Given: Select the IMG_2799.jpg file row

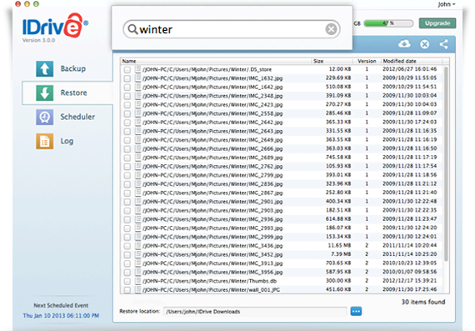Looking at the screenshot, I should coord(282,175).
